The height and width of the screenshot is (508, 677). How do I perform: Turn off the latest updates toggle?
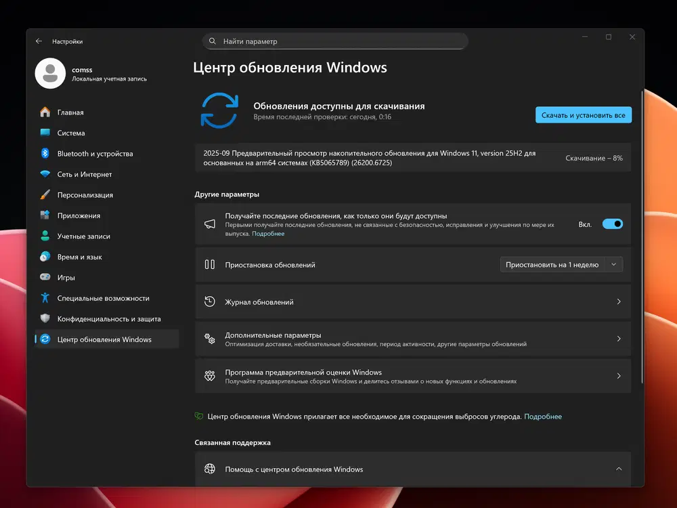[x=612, y=224]
